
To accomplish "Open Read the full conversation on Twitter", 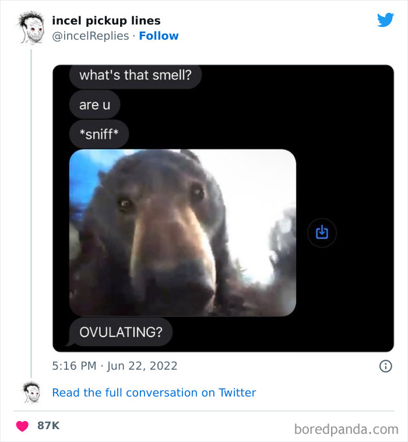I will tap(154, 392).
